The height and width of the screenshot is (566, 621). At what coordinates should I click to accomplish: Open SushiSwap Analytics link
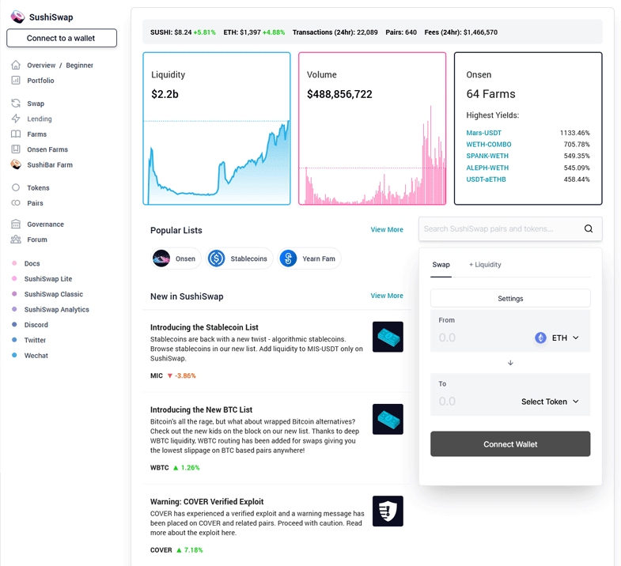(x=57, y=309)
